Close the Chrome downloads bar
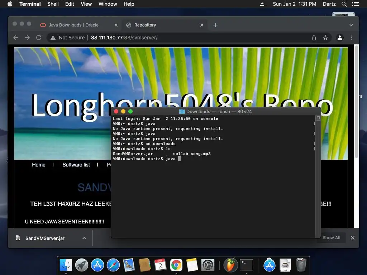Screen dimensions: 367x275 point(353,238)
